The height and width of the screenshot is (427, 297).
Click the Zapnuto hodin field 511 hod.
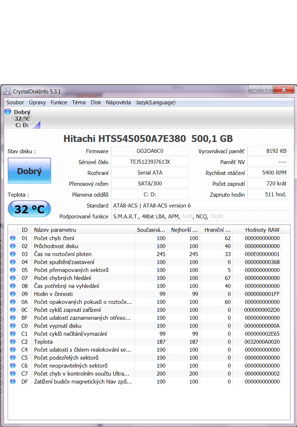(x=268, y=194)
